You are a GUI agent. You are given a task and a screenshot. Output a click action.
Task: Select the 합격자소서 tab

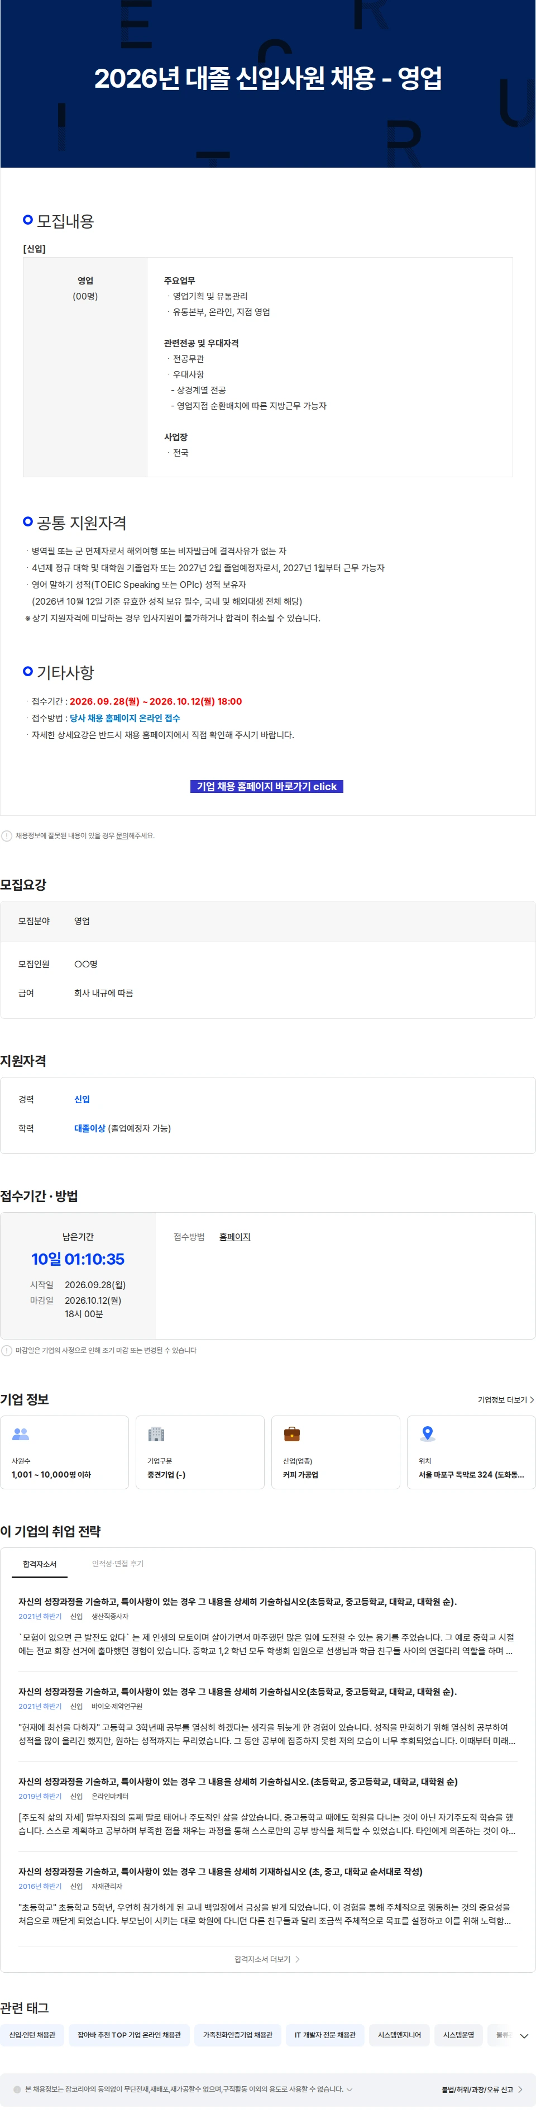(x=40, y=1564)
